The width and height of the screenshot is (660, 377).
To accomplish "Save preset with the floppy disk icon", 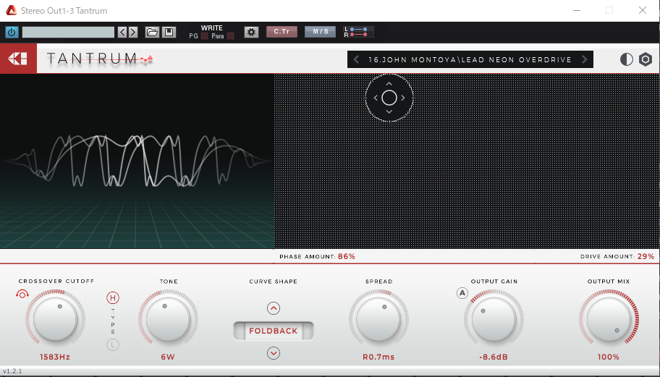I will coord(169,32).
